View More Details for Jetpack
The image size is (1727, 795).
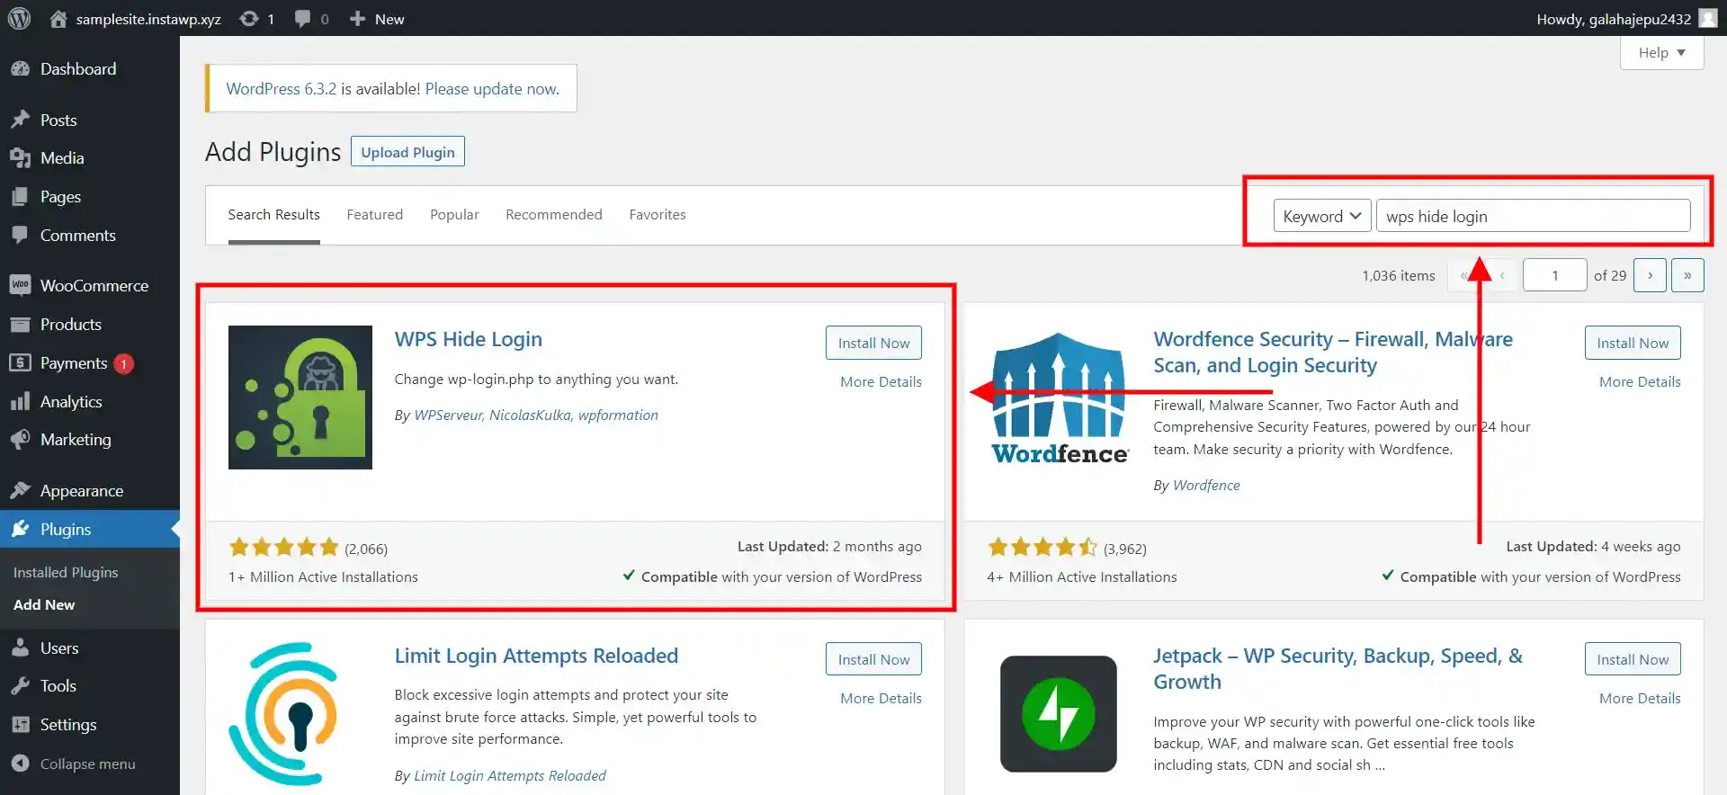(x=1640, y=698)
